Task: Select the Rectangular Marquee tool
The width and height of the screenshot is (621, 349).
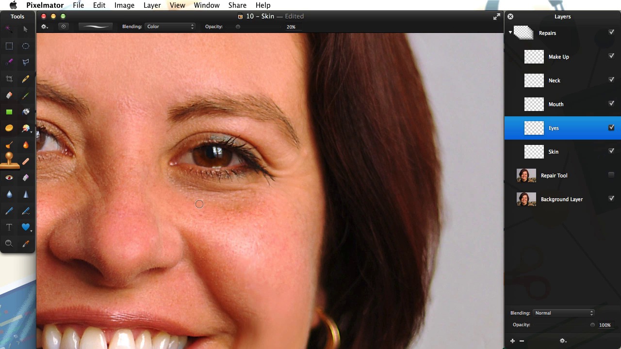Action: point(9,46)
